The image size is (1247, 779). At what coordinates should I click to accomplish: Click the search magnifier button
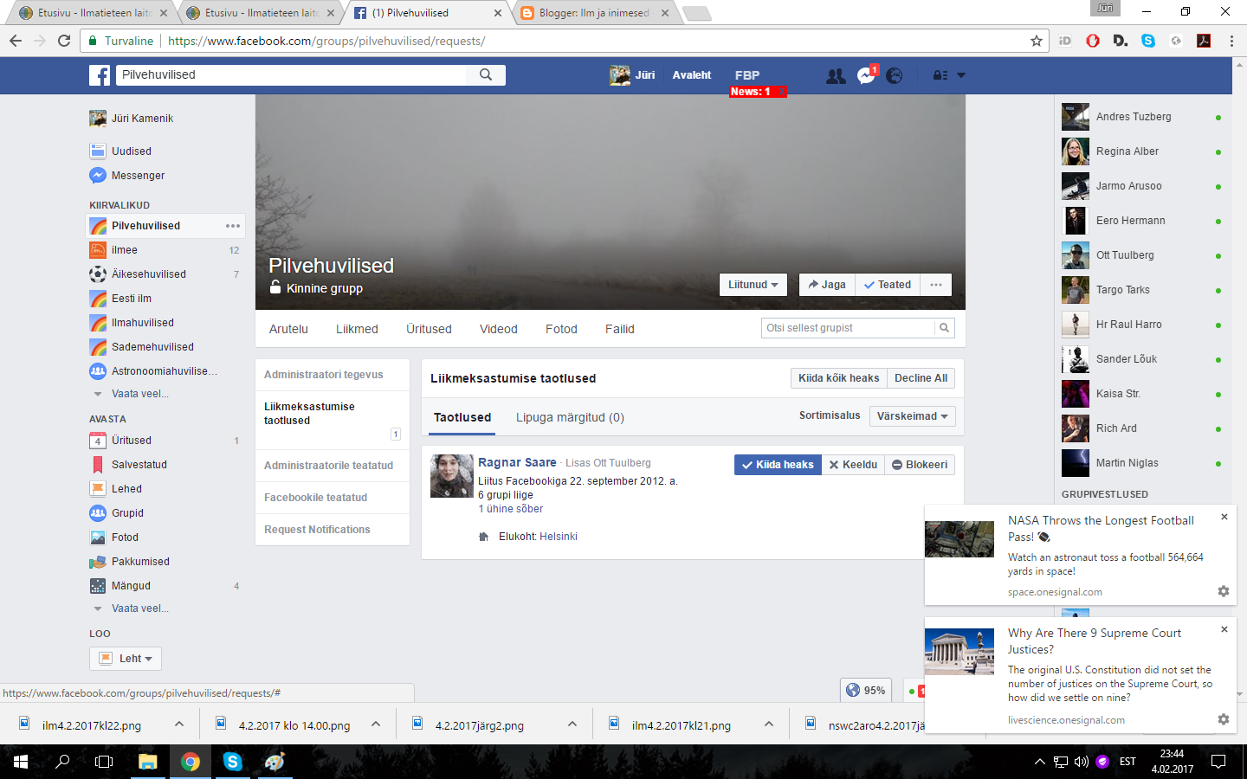[x=486, y=75]
